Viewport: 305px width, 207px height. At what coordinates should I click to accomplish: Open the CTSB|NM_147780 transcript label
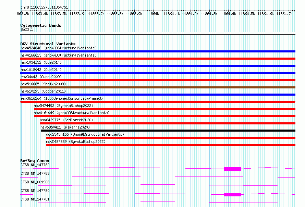35,191
